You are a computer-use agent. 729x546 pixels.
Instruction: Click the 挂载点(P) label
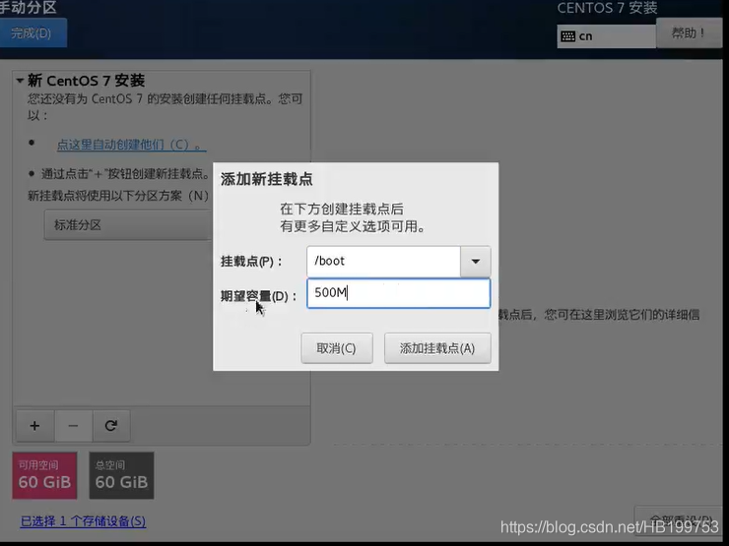(x=251, y=262)
